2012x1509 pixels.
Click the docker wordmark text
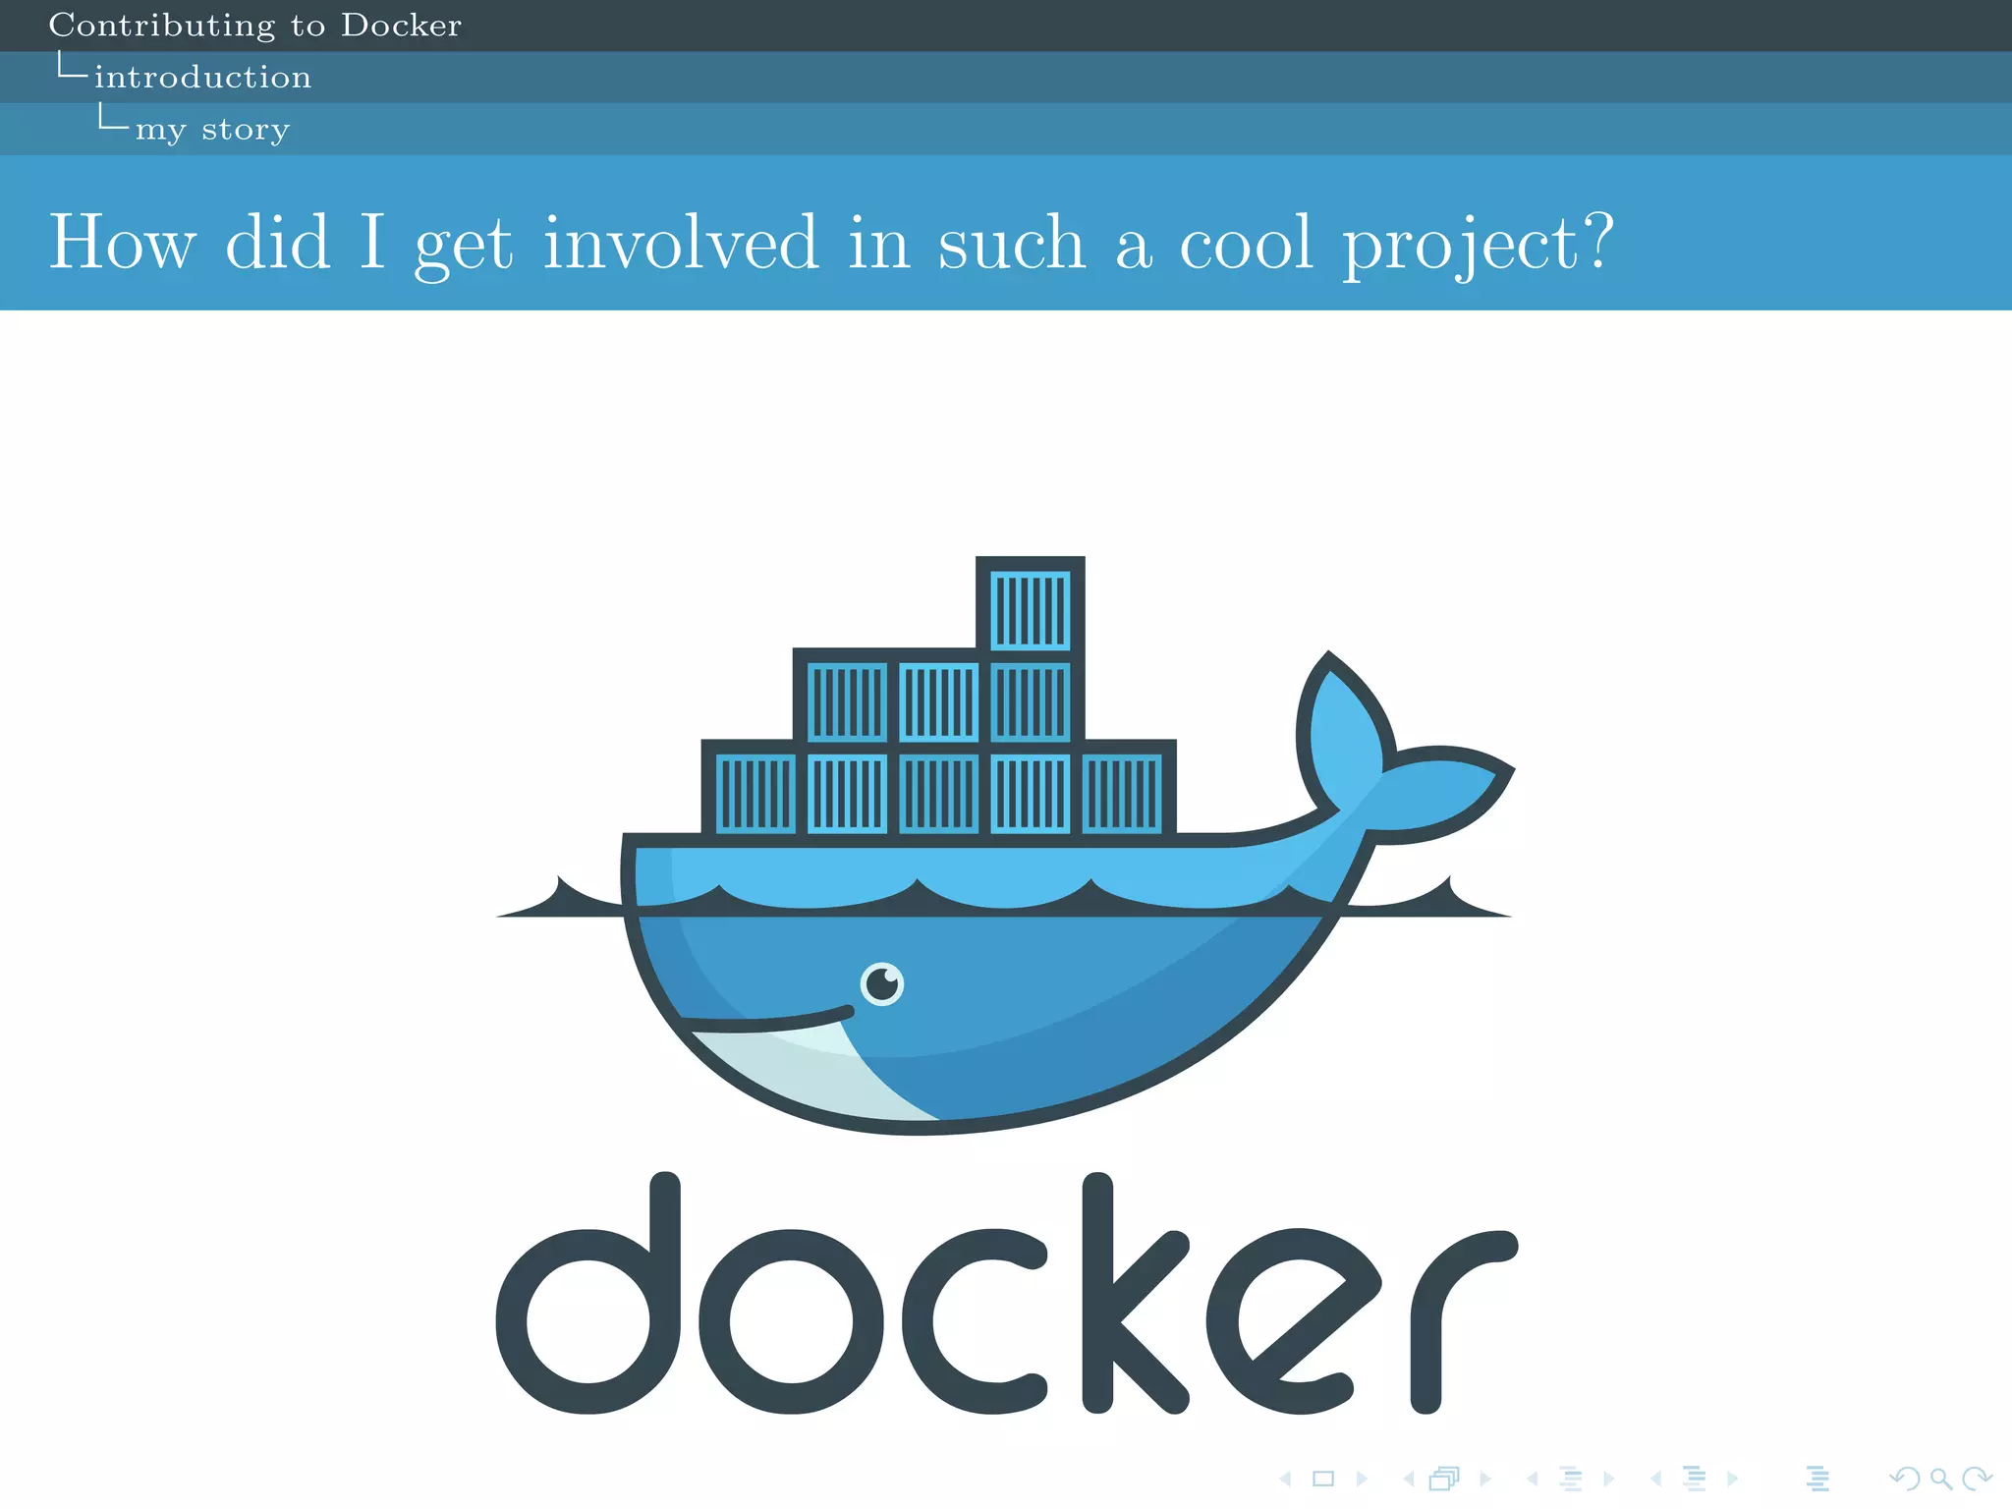(1007, 1293)
